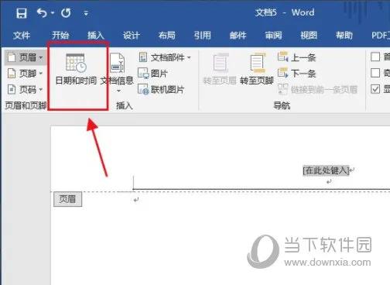Open the undo history dropdown arrow

pyautogui.click(x=53, y=12)
